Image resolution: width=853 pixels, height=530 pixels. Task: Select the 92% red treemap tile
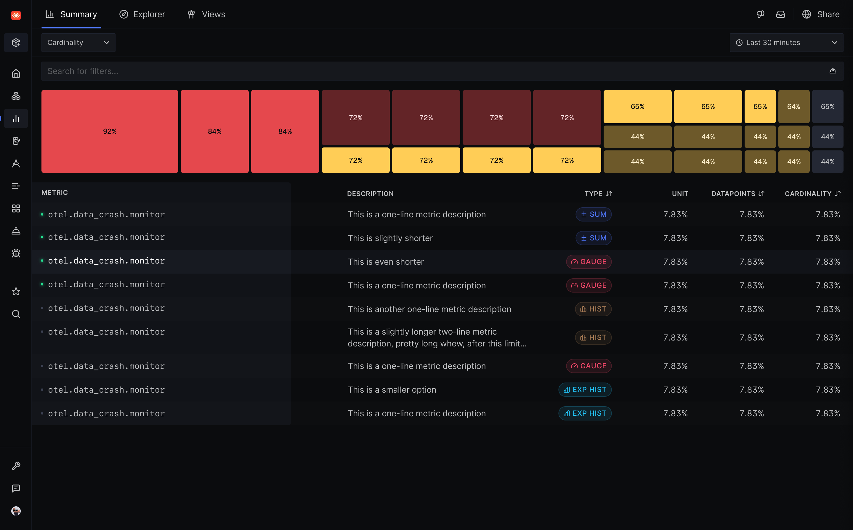point(110,131)
